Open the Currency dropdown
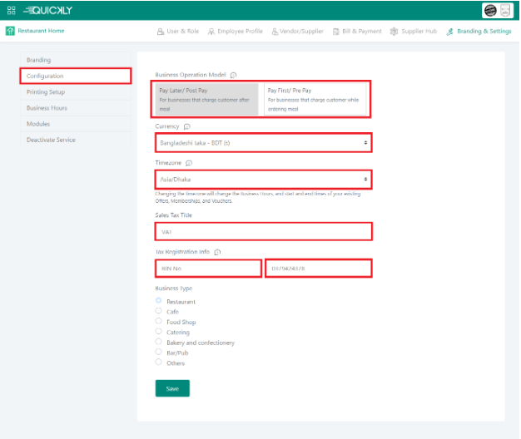This screenshot has width=521, height=439. (x=263, y=143)
